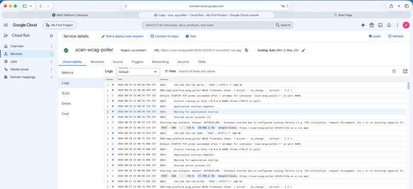The height and width of the screenshot is (189, 413).
Task: Activate Cloud Shell terminal icon
Action: coord(380,25)
